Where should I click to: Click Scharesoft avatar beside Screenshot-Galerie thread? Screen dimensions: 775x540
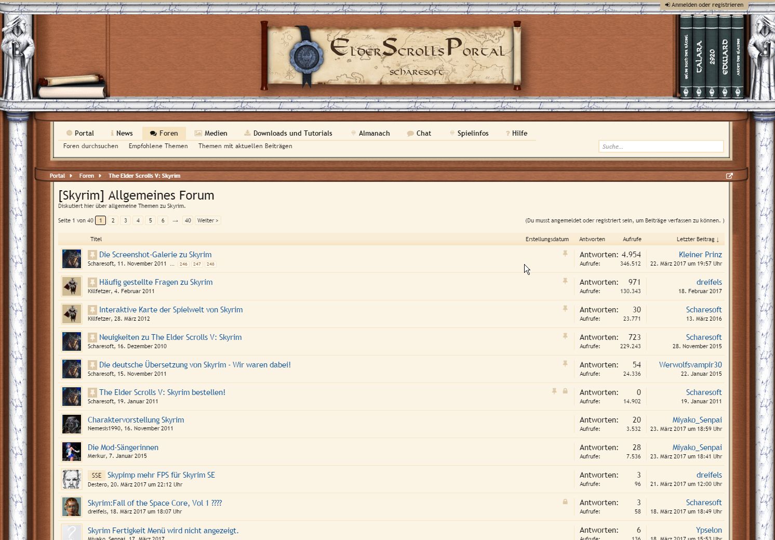pos(72,259)
